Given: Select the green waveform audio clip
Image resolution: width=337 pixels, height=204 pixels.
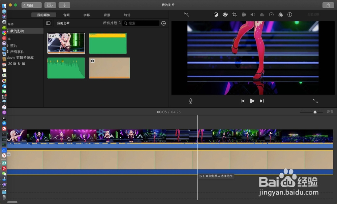Looking at the screenshot, I should click(66, 68).
